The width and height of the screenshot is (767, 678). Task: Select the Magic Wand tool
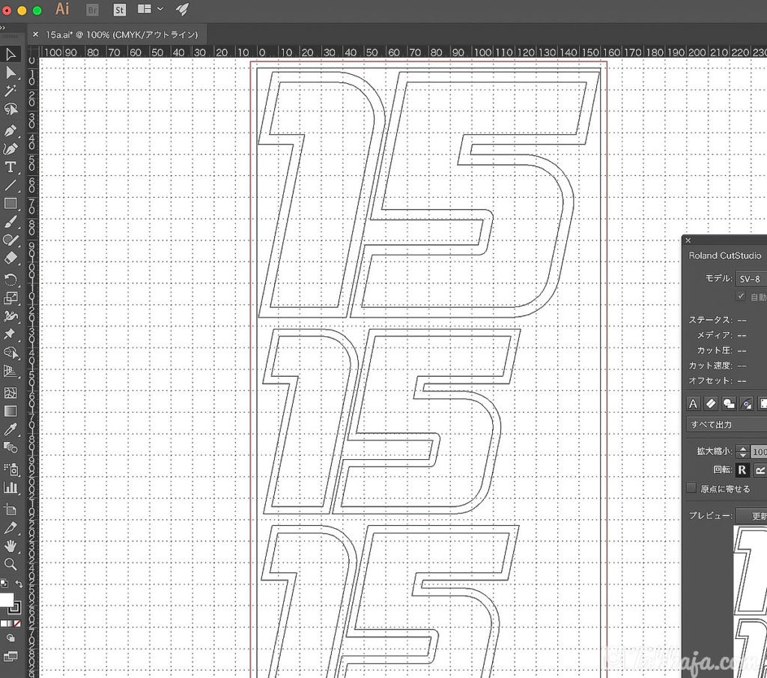10,91
